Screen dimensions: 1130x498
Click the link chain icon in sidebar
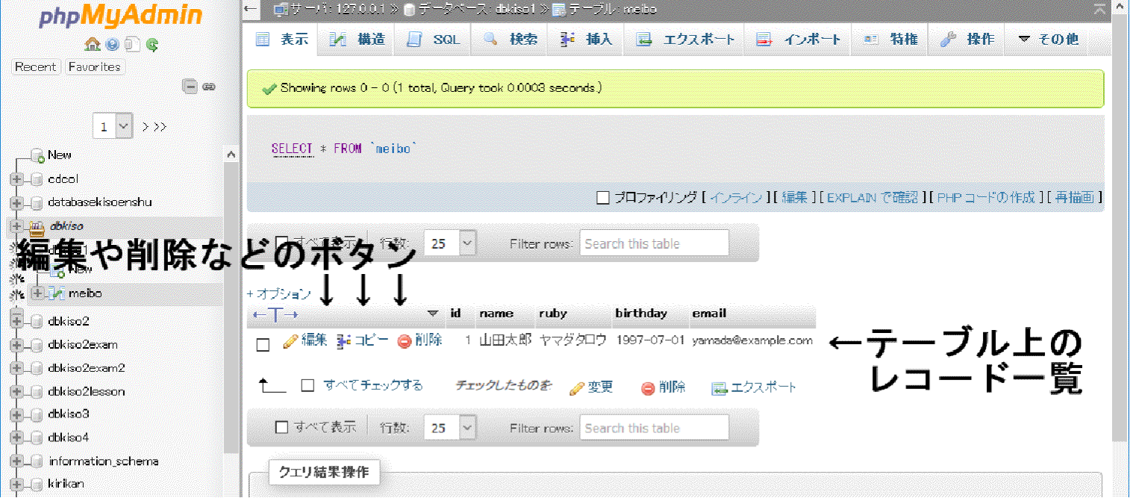pos(209,87)
